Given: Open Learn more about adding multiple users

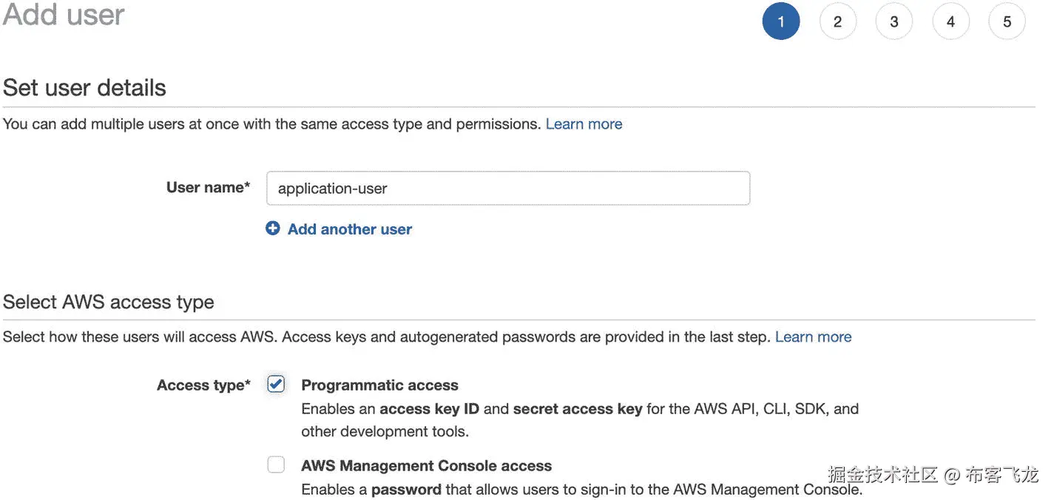Looking at the screenshot, I should (584, 124).
